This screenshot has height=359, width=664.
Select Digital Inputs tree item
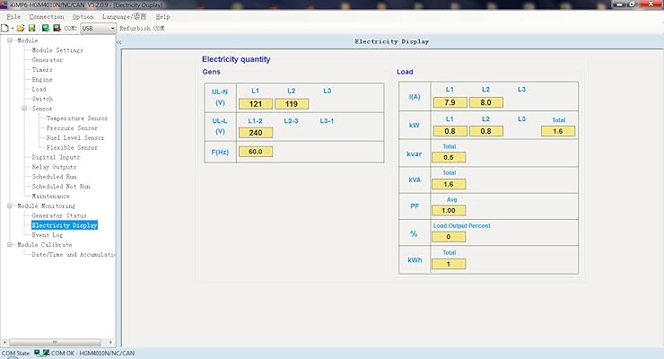pyautogui.click(x=56, y=157)
